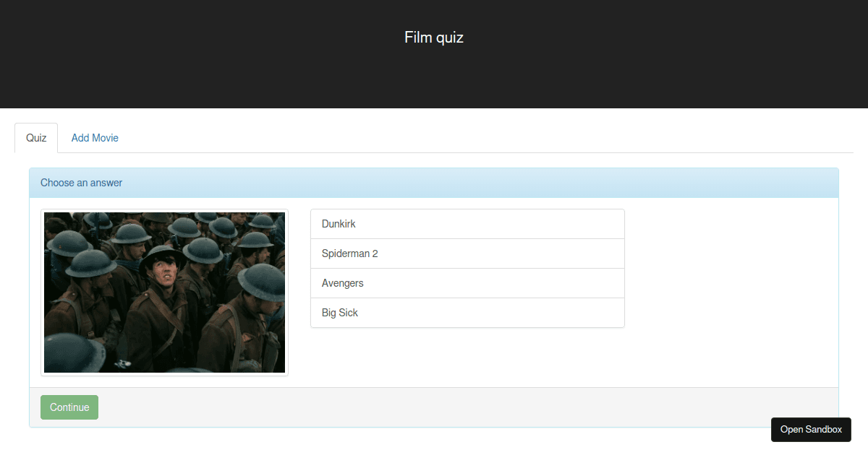Click the dark header banner
The width and height of the screenshot is (868, 455).
coord(434,54)
